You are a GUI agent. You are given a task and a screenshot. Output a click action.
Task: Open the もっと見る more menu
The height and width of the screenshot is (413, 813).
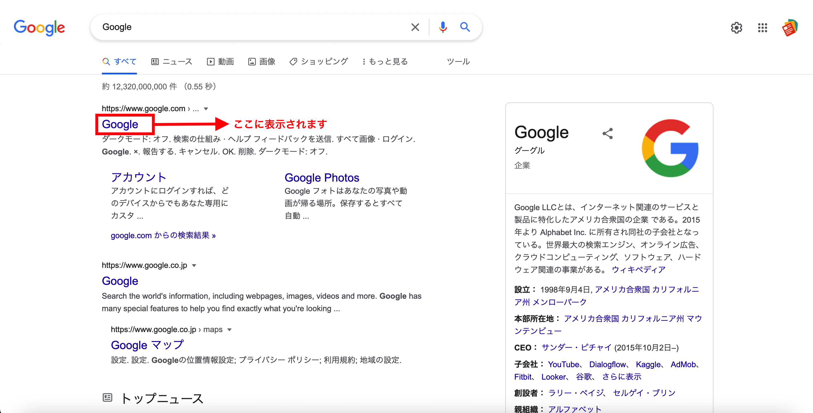(x=385, y=61)
